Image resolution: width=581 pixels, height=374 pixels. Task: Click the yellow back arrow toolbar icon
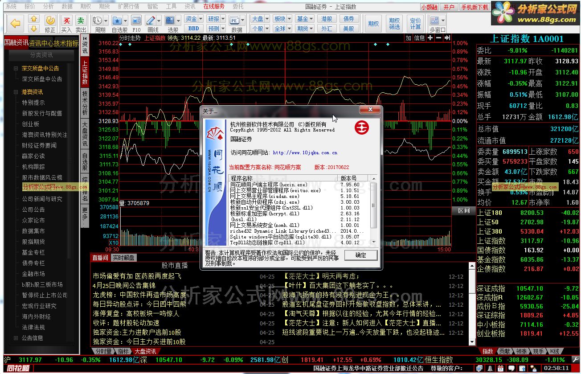point(16,23)
